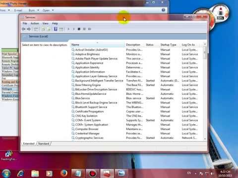Image resolution: width=238 pixels, height=178 pixels.
Task: Click the gear icon beside Bluetooth Support Service
Action: 73,107
